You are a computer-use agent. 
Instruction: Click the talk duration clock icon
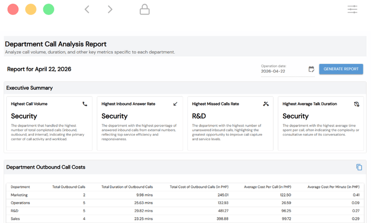357,104
